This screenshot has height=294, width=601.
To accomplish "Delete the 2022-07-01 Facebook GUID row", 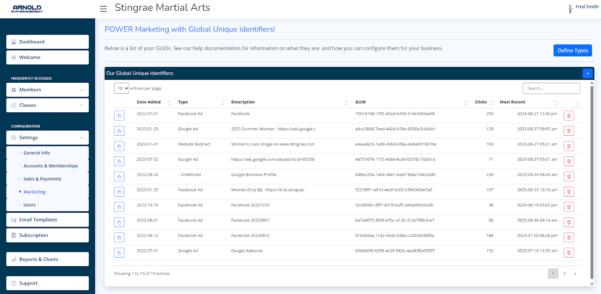I will point(569,116).
